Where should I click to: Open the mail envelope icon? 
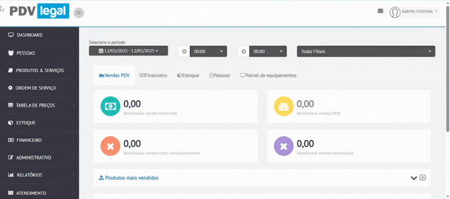tap(380, 11)
